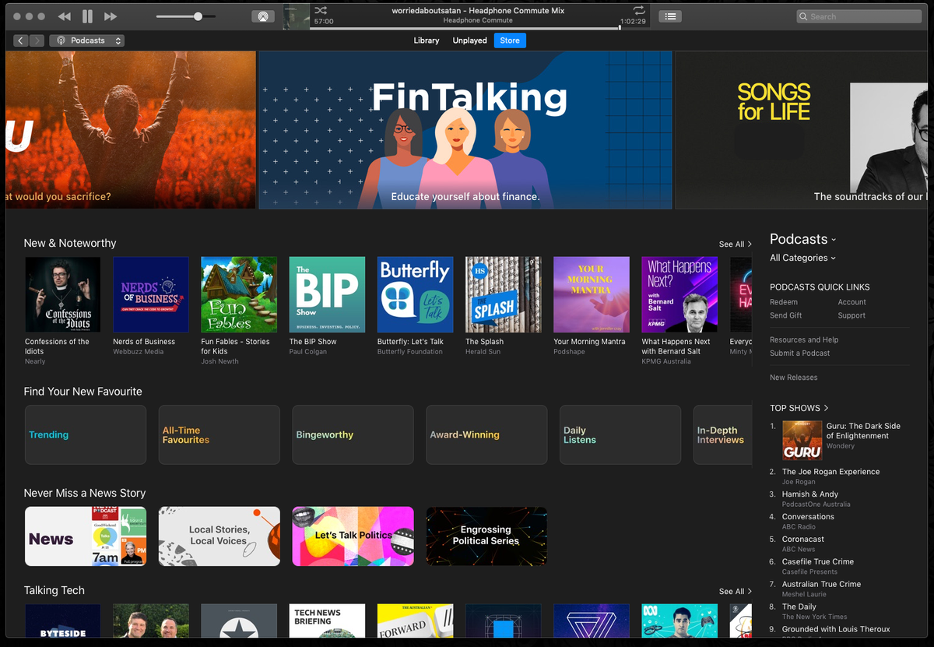Click the Search field
The height and width of the screenshot is (647, 934).
(859, 16)
